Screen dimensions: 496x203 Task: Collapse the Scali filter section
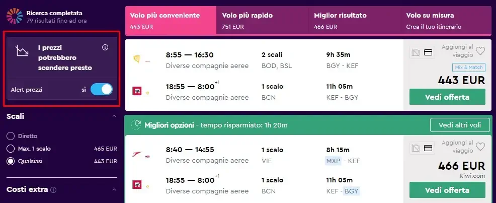coord(114,116)
